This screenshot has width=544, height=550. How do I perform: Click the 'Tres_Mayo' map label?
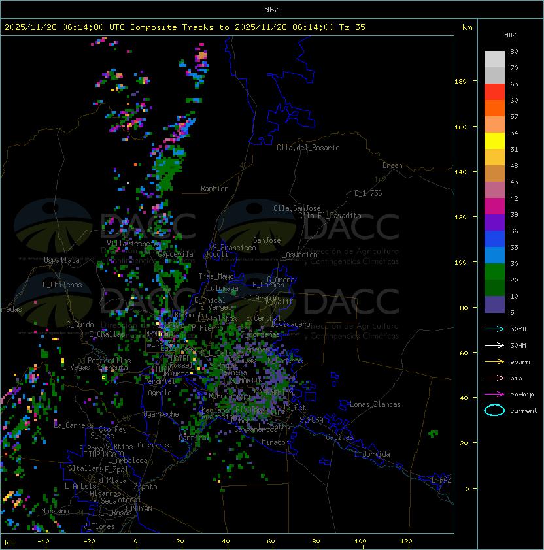pyautogui.click(x=216, y=276)
